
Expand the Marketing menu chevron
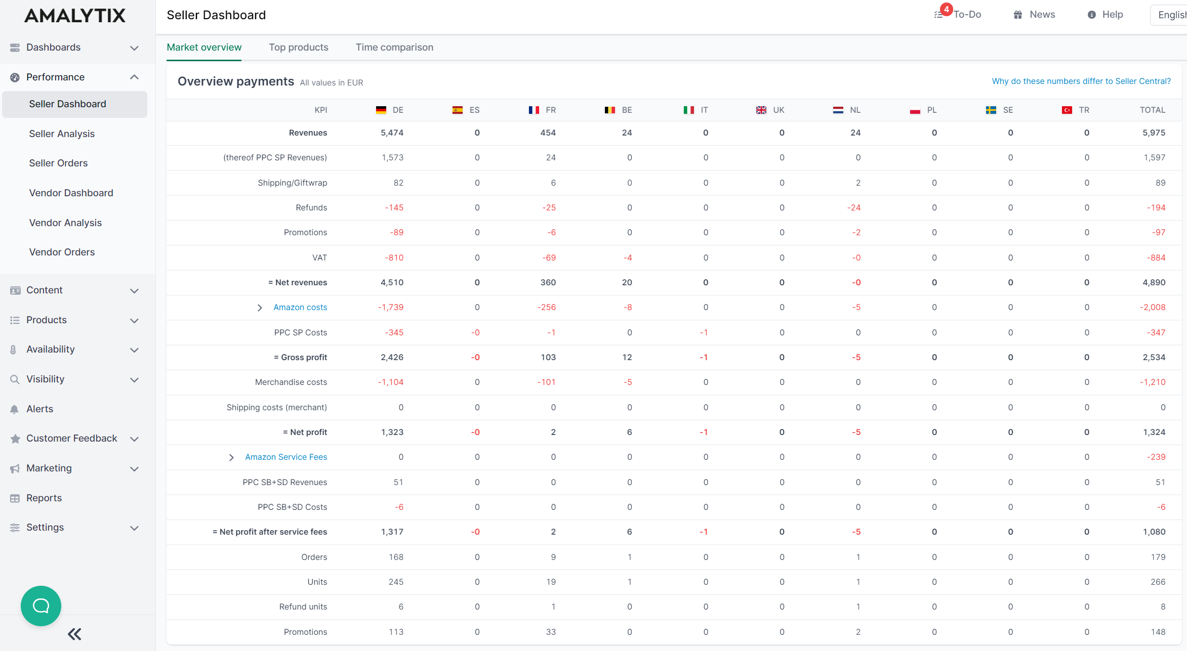click(x=134, y=469)
